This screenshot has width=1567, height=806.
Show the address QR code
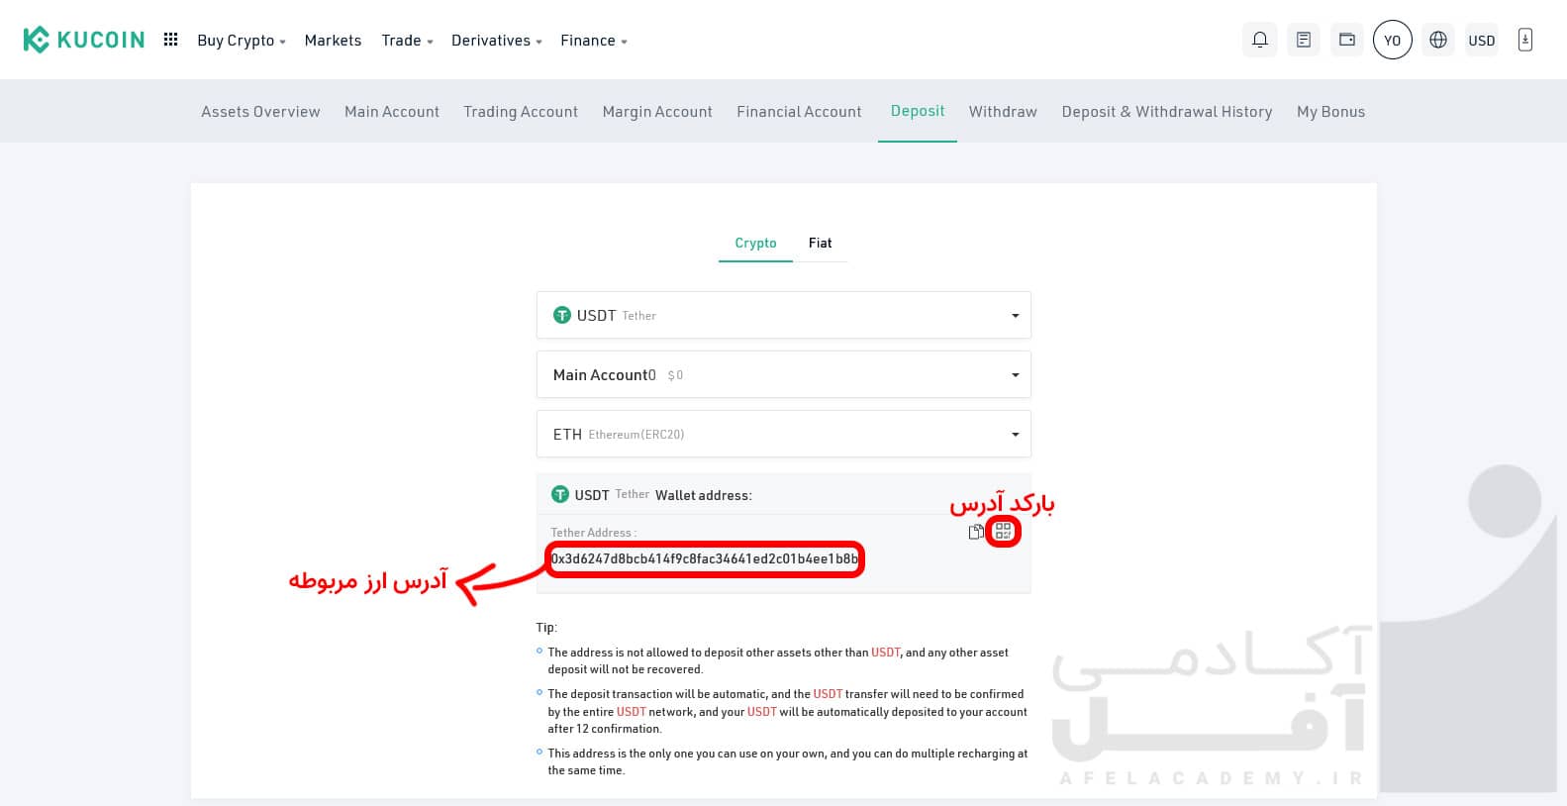[x=1003, y=532]
